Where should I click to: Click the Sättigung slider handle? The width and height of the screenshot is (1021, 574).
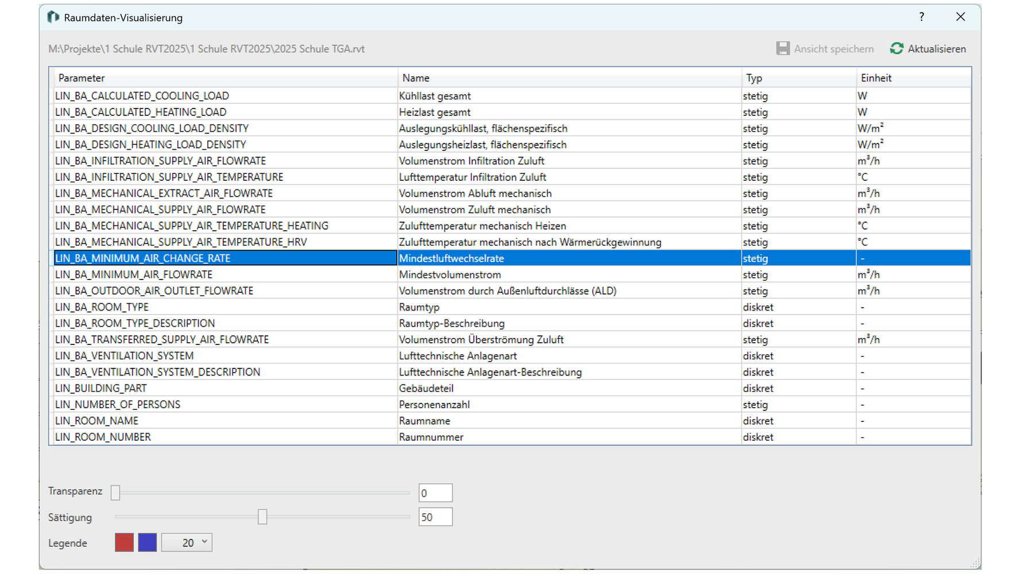point(262,517)
